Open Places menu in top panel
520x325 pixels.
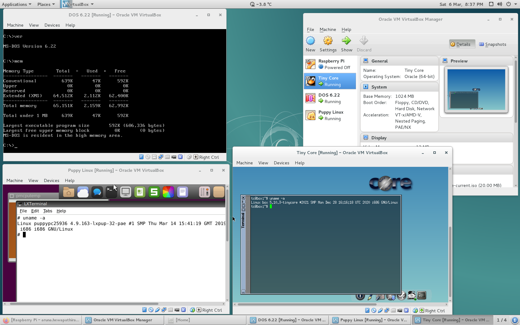tap(46, 4)
